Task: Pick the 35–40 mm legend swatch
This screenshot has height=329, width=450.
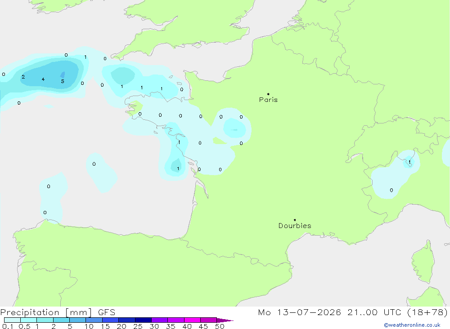Action: (x=175, y=320)
